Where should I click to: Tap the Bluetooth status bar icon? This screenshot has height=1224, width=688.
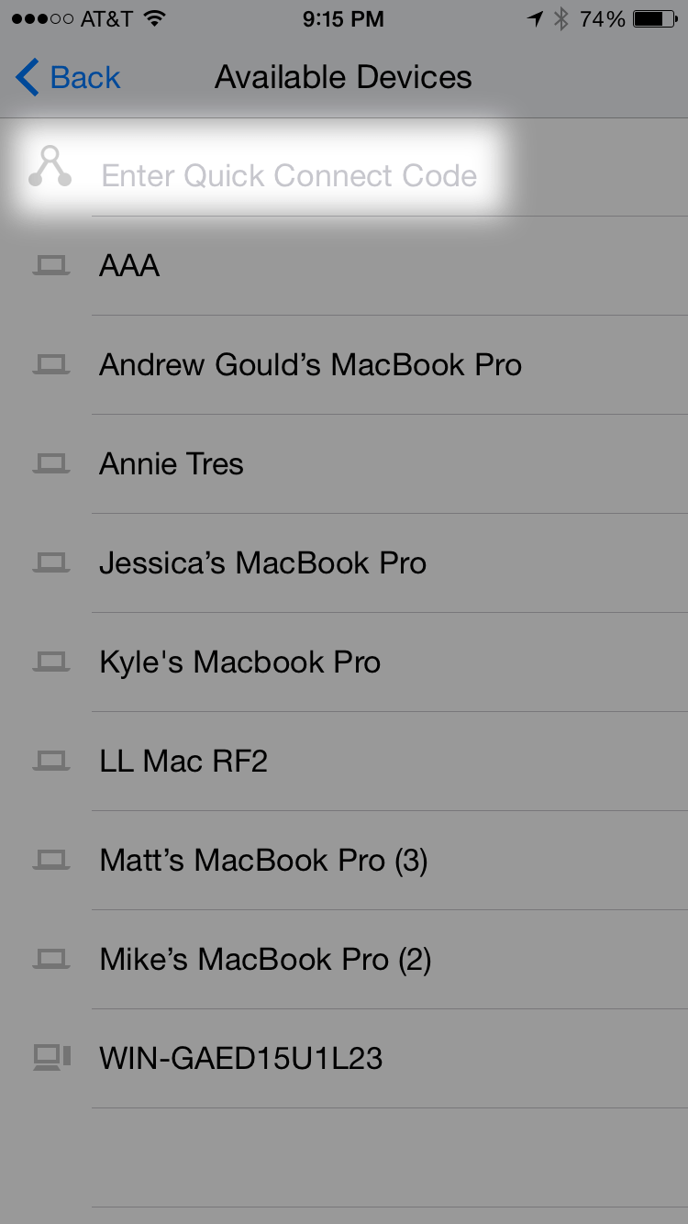coord(561,19)
